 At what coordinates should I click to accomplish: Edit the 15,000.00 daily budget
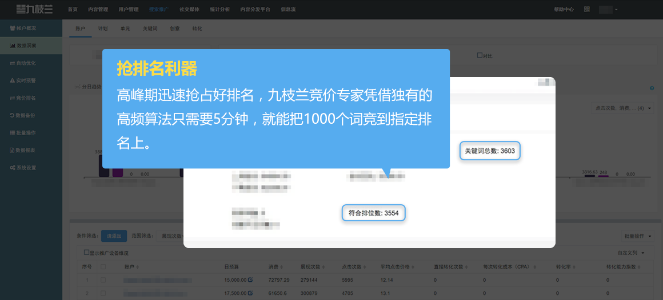click(x=250, y=279)
